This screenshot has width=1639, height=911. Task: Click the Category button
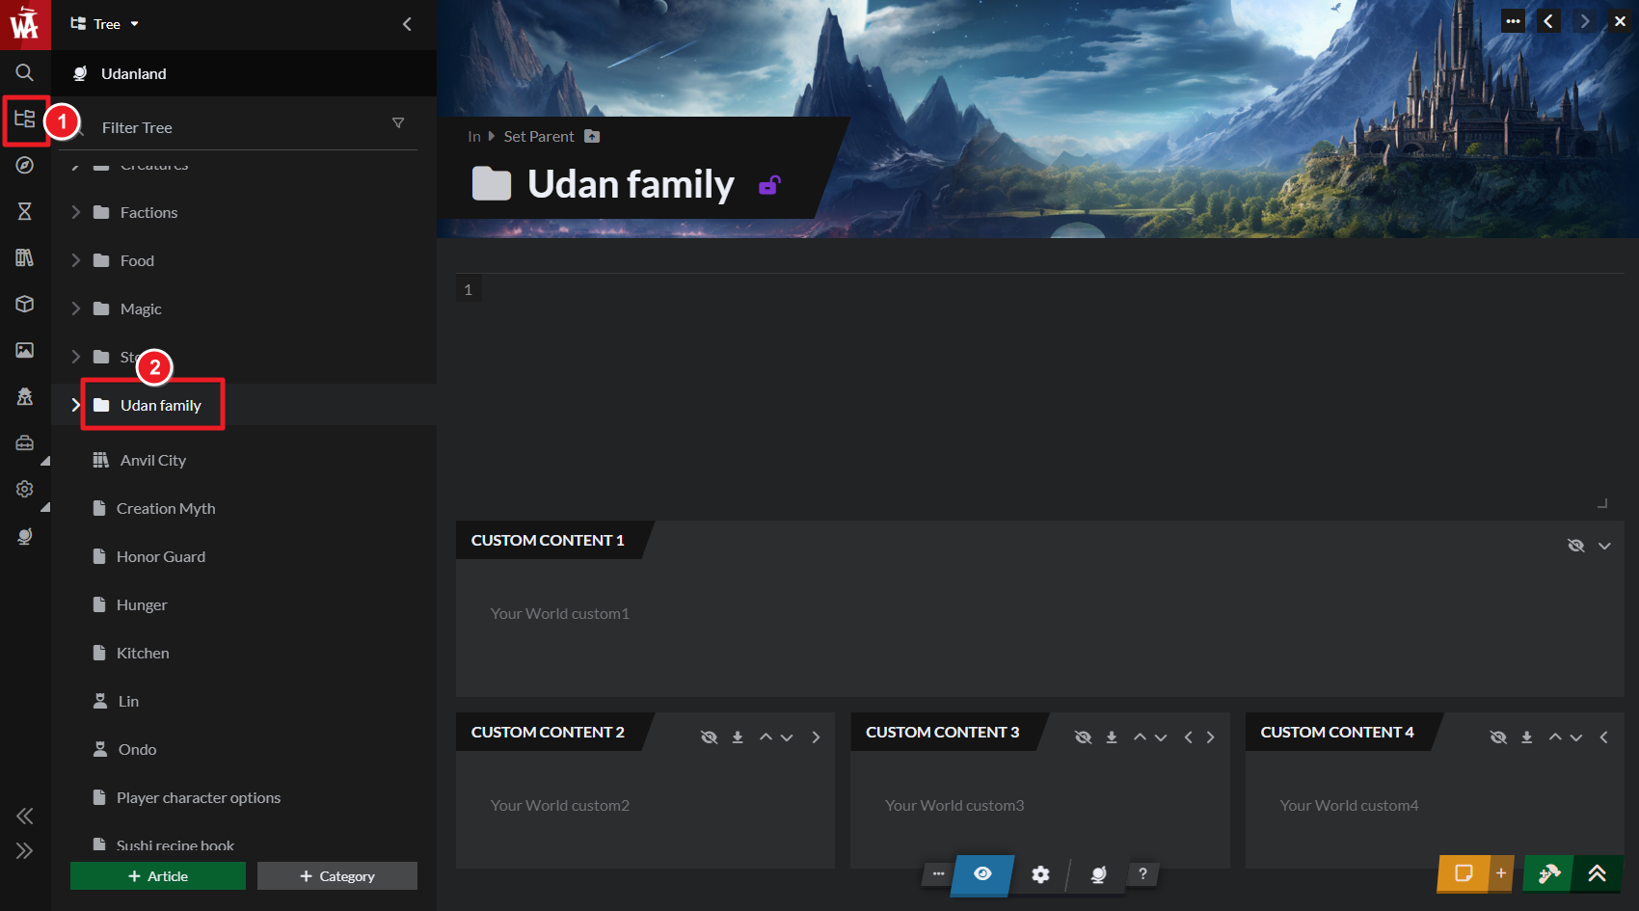pos(337,875)
